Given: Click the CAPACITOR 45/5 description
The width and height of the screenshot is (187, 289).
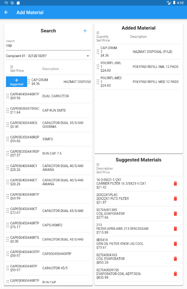Looking at the screenshot, I should point(55,268).
